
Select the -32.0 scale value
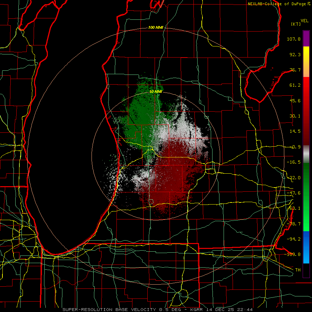tap(294, 178)
